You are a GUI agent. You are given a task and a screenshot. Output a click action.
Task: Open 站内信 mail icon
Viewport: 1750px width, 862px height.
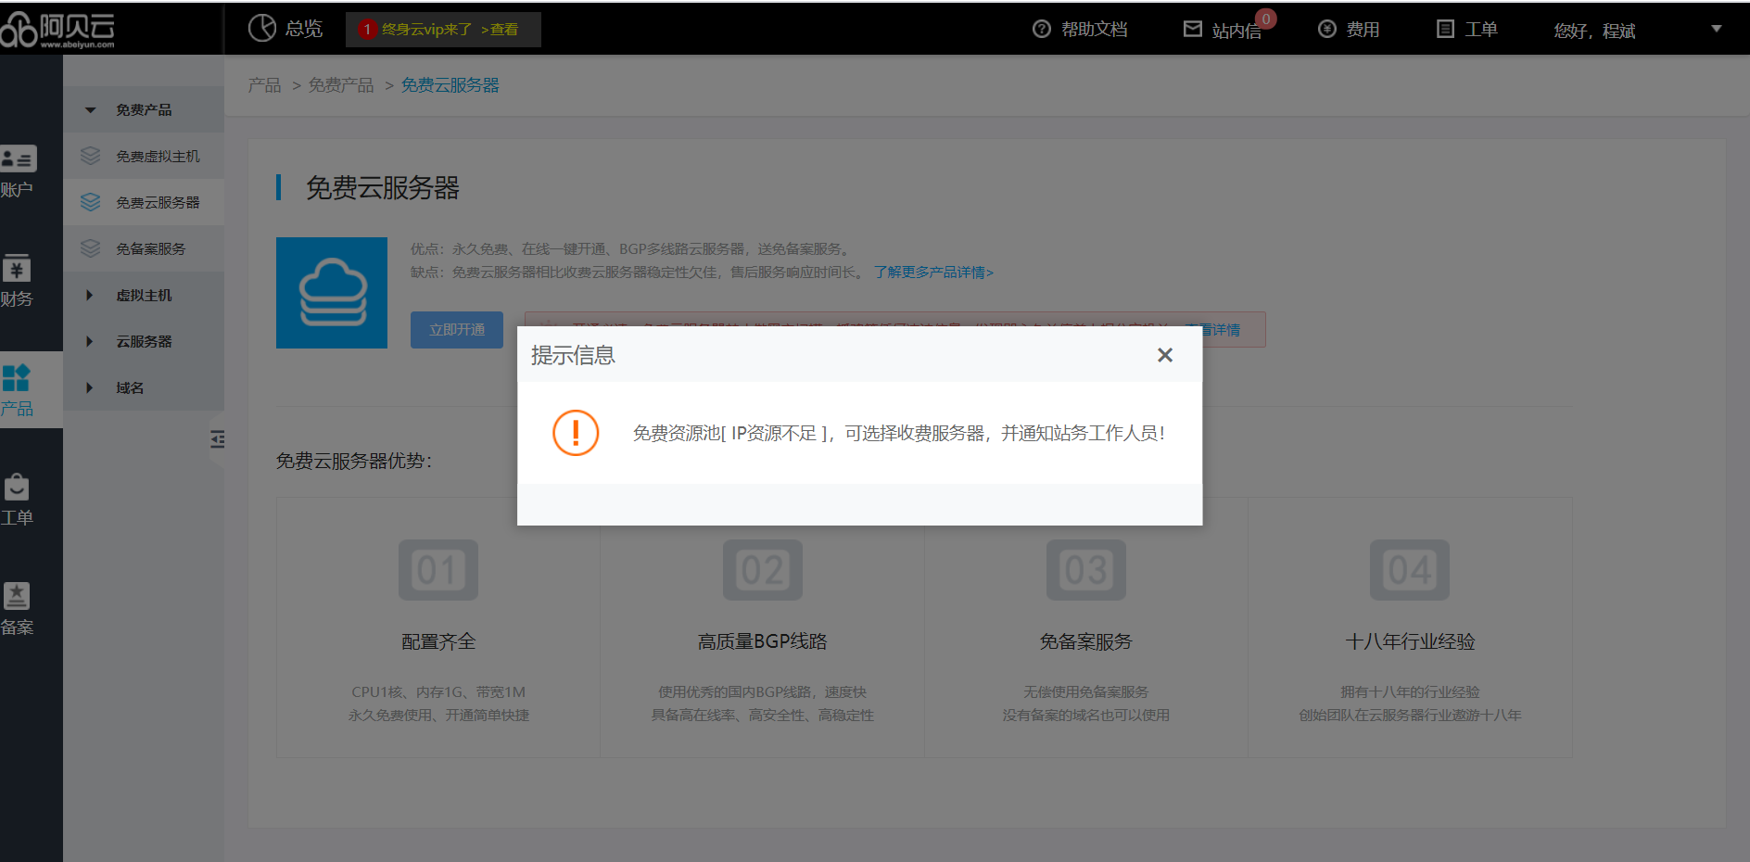tap(1193, 29)
